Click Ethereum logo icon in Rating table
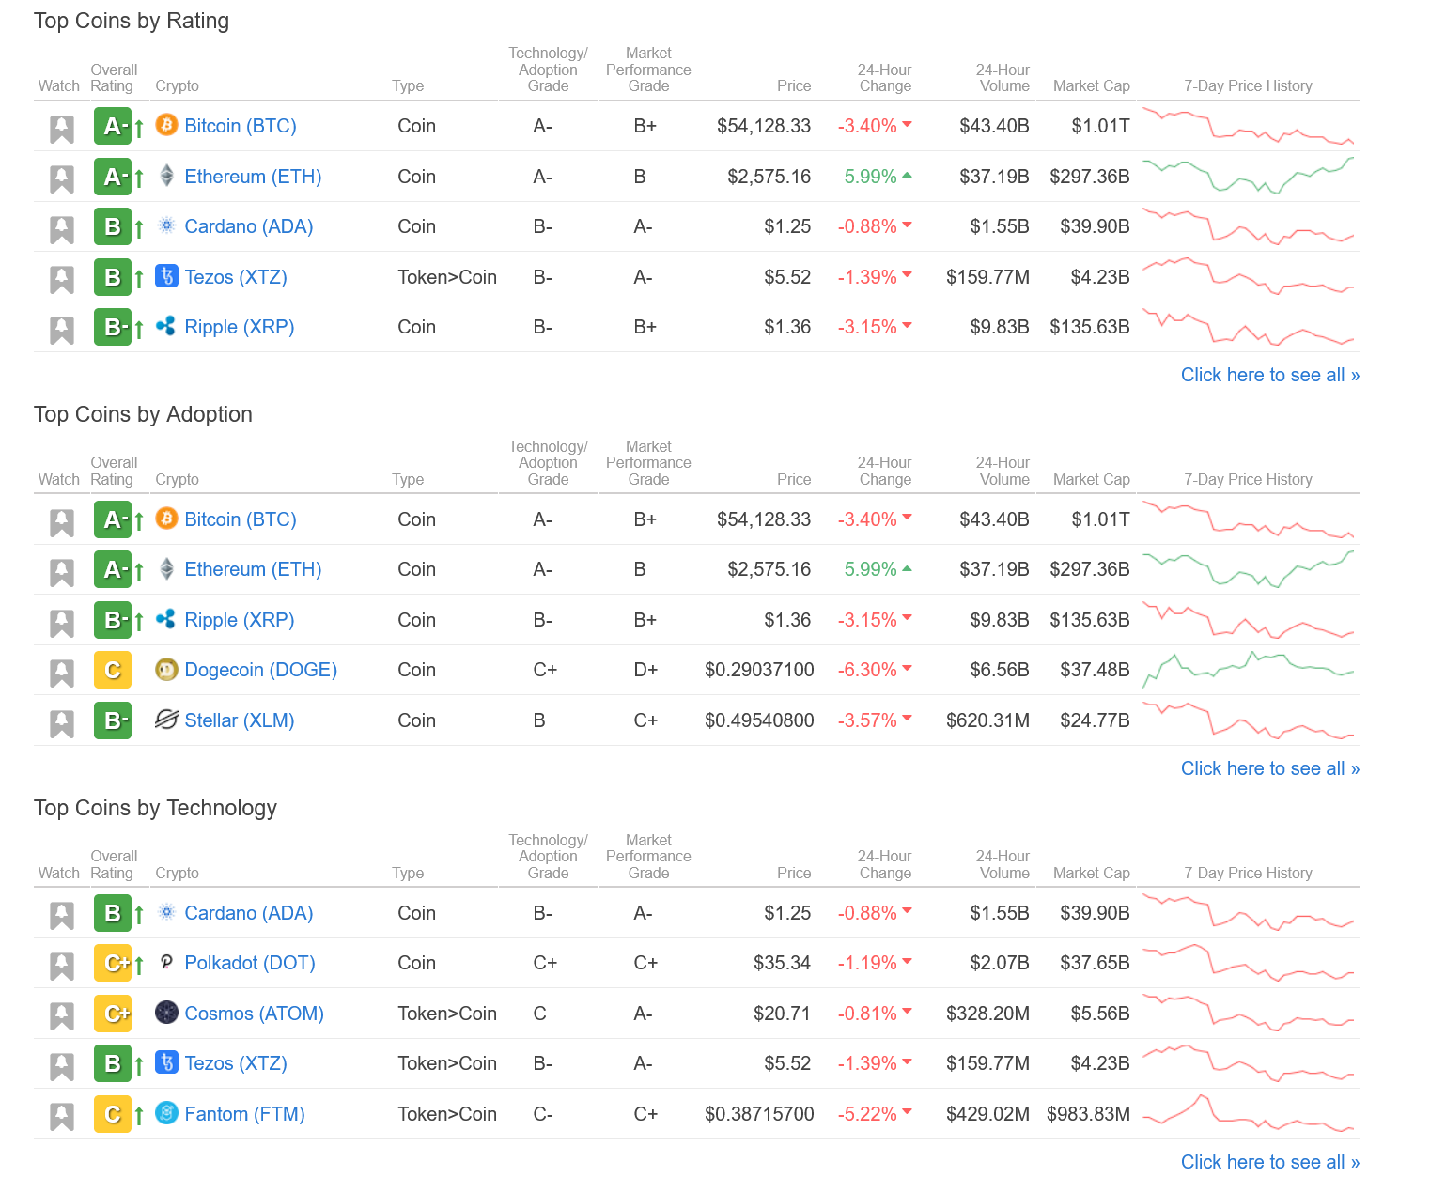Image resolution: width=1430 pixels, height=1177 pixels. click(x=166, y=176)
